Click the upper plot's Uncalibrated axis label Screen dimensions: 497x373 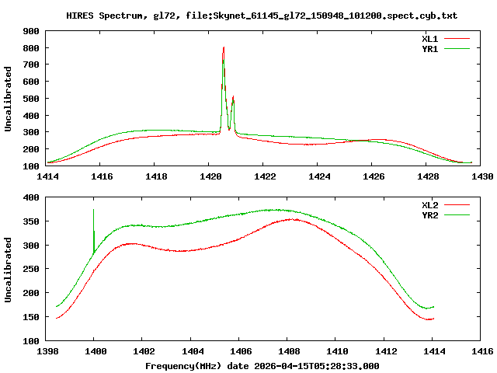9,99
